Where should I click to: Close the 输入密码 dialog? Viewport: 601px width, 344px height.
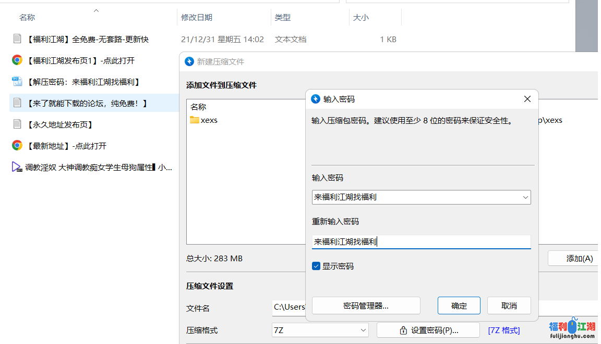point(527,99)
